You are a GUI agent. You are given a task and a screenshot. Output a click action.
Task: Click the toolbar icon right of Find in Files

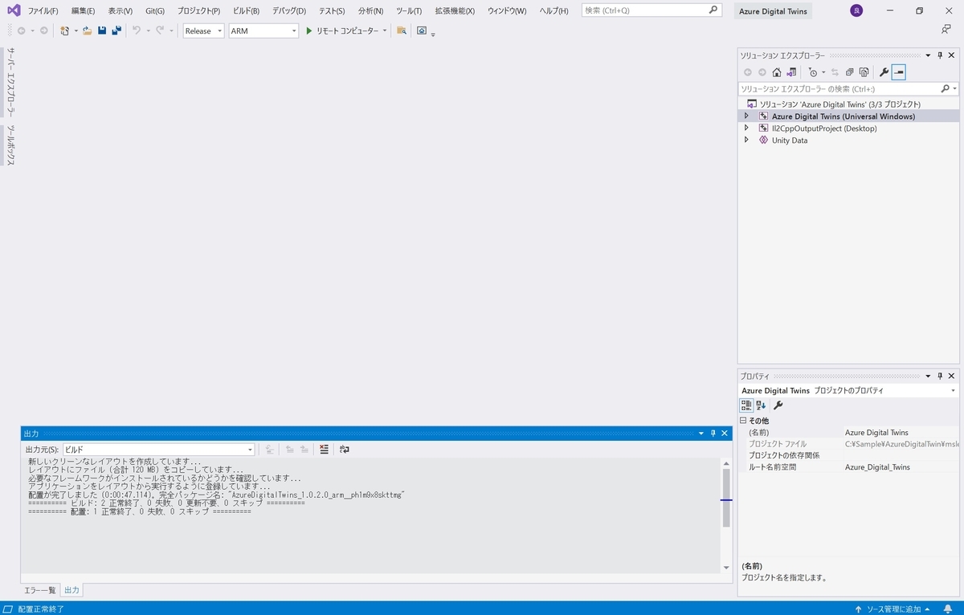click(421, 31)
